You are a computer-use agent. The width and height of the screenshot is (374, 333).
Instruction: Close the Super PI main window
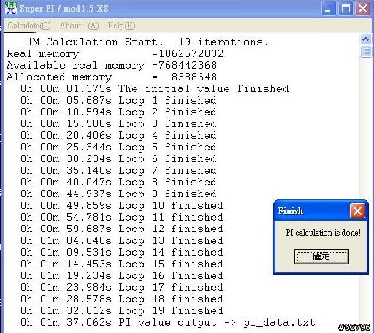(362, 9)
